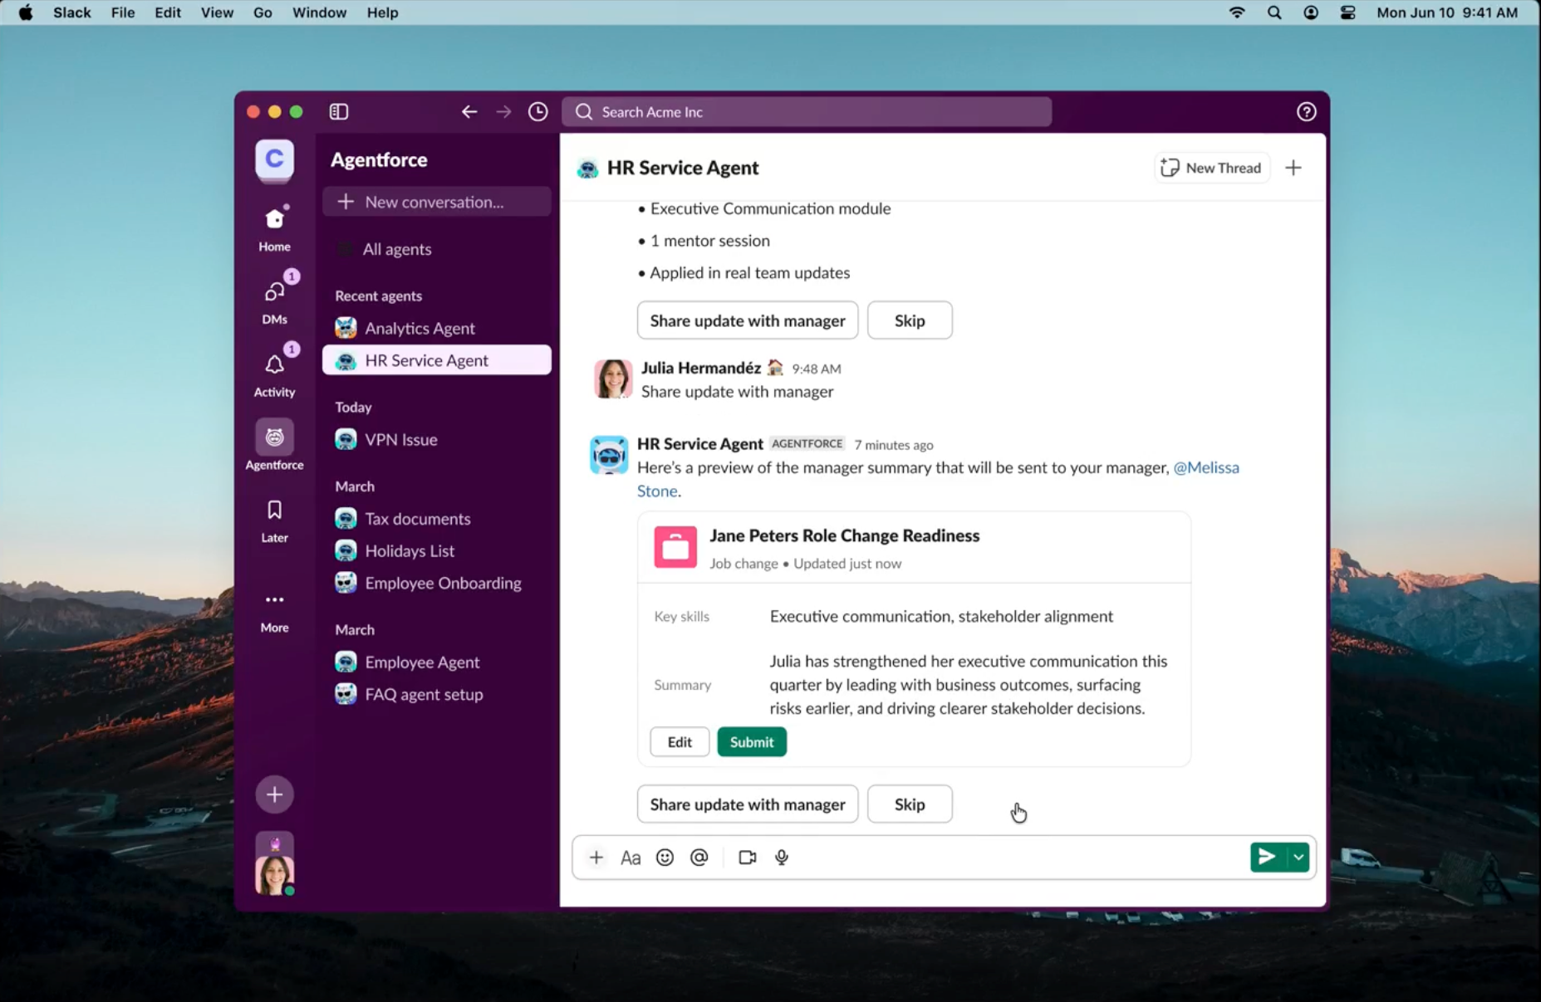Click upper Share update with manager button
1541x1002 pixels.
[x=747, y=320]
